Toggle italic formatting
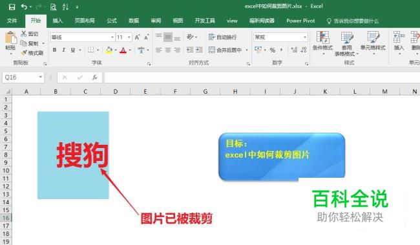Viewport: 420px width, 245px height. click(x=64, y=50)
